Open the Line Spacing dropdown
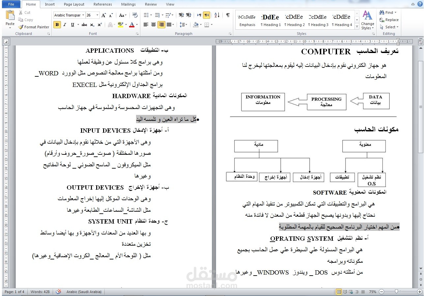Viewport: 424px width, 296px height. tap(184, 25)
